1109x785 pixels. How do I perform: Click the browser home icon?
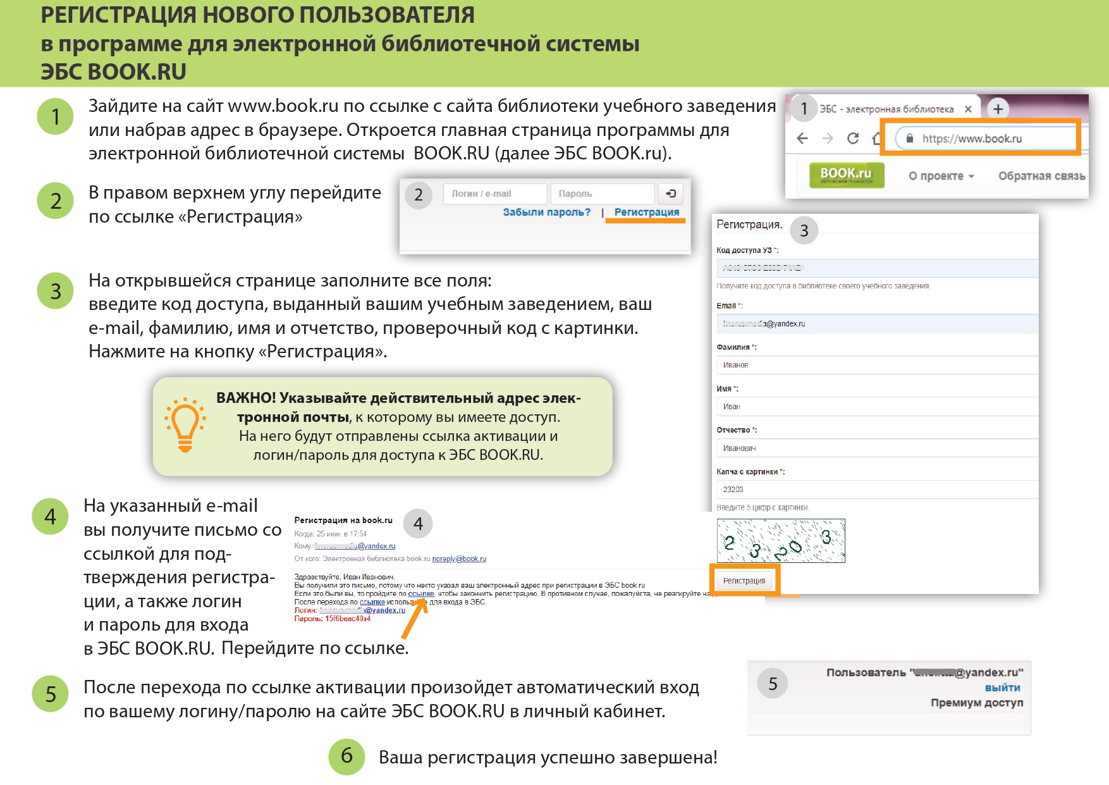[876, 139]
